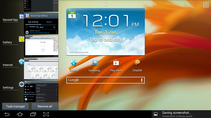Jump to the fifth home page indicator
Viewport: 211px width, 118px height.
tap(120, 4)
